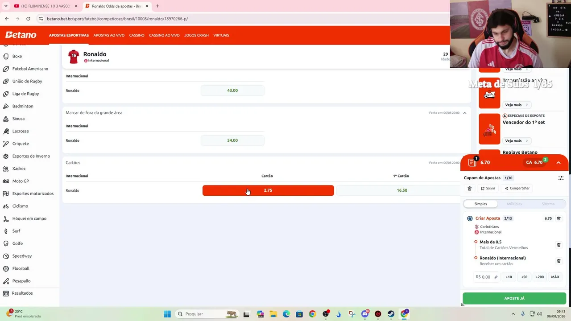Add +50 to the stake
The height and width of the screenshot is (321, 571).
point(524,277)
